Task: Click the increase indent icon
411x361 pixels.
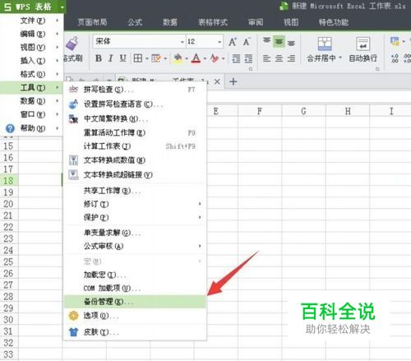Action: coord(248,58)
